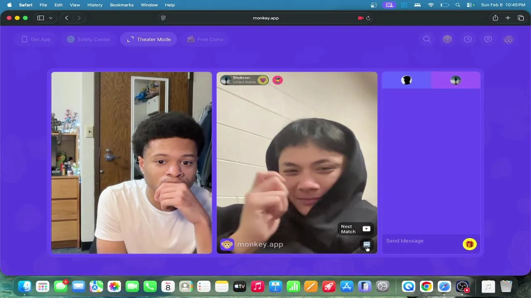The width and height of the screenshot is (531, 298).
Task: Click the screen sharing menu bar icon
Action: tap(389, 5)
